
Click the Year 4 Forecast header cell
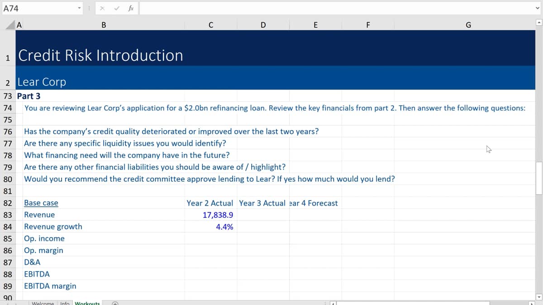(x=314, y=203)
